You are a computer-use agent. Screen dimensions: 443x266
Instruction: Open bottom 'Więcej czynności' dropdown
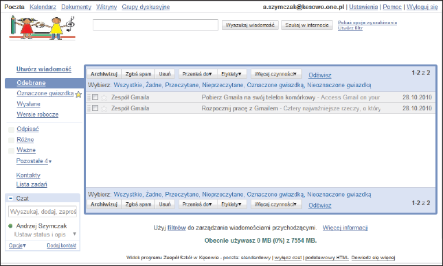click(276, 204)
